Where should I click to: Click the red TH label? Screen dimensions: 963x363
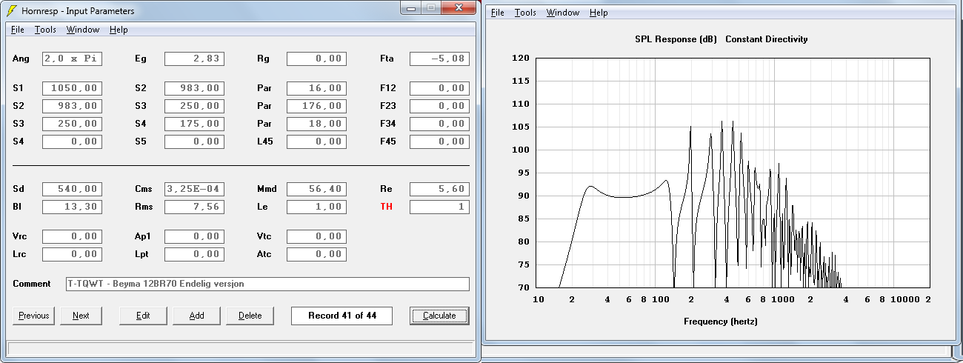click(x=387, y=207)
